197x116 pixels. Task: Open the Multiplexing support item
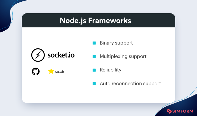coord(123,57)
